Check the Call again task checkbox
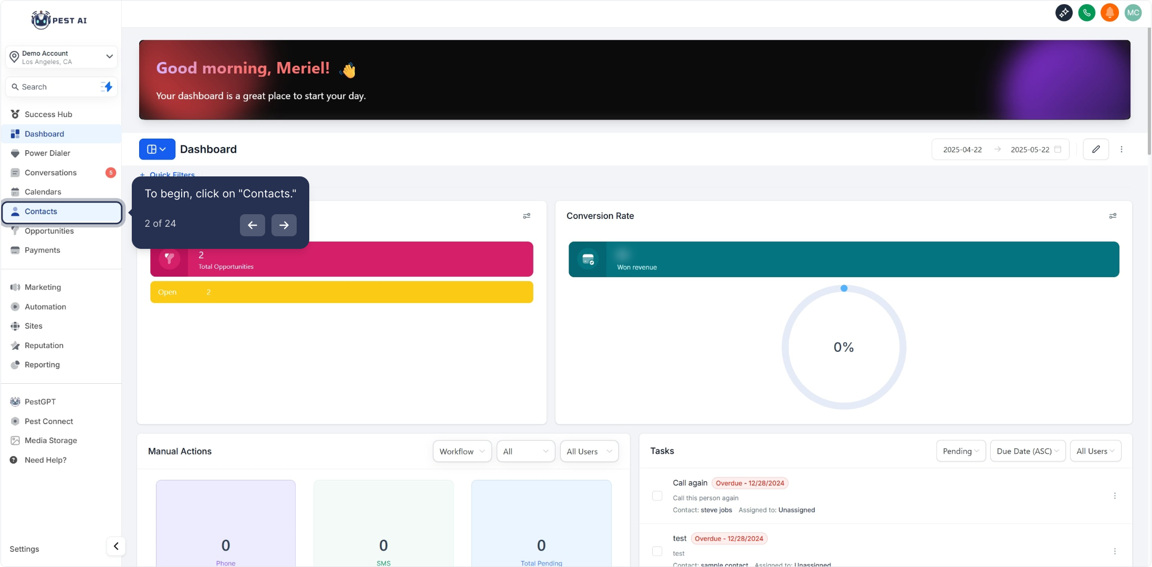The image size is (1152, 567). [657, 496]
